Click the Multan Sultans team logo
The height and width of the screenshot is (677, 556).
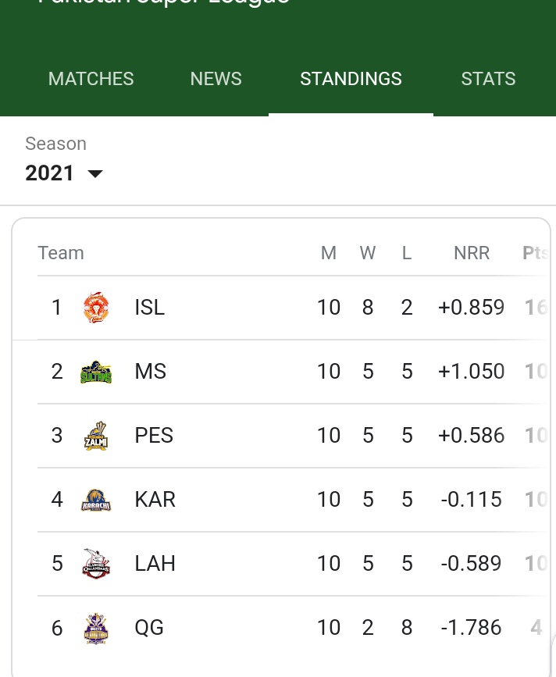96,372
